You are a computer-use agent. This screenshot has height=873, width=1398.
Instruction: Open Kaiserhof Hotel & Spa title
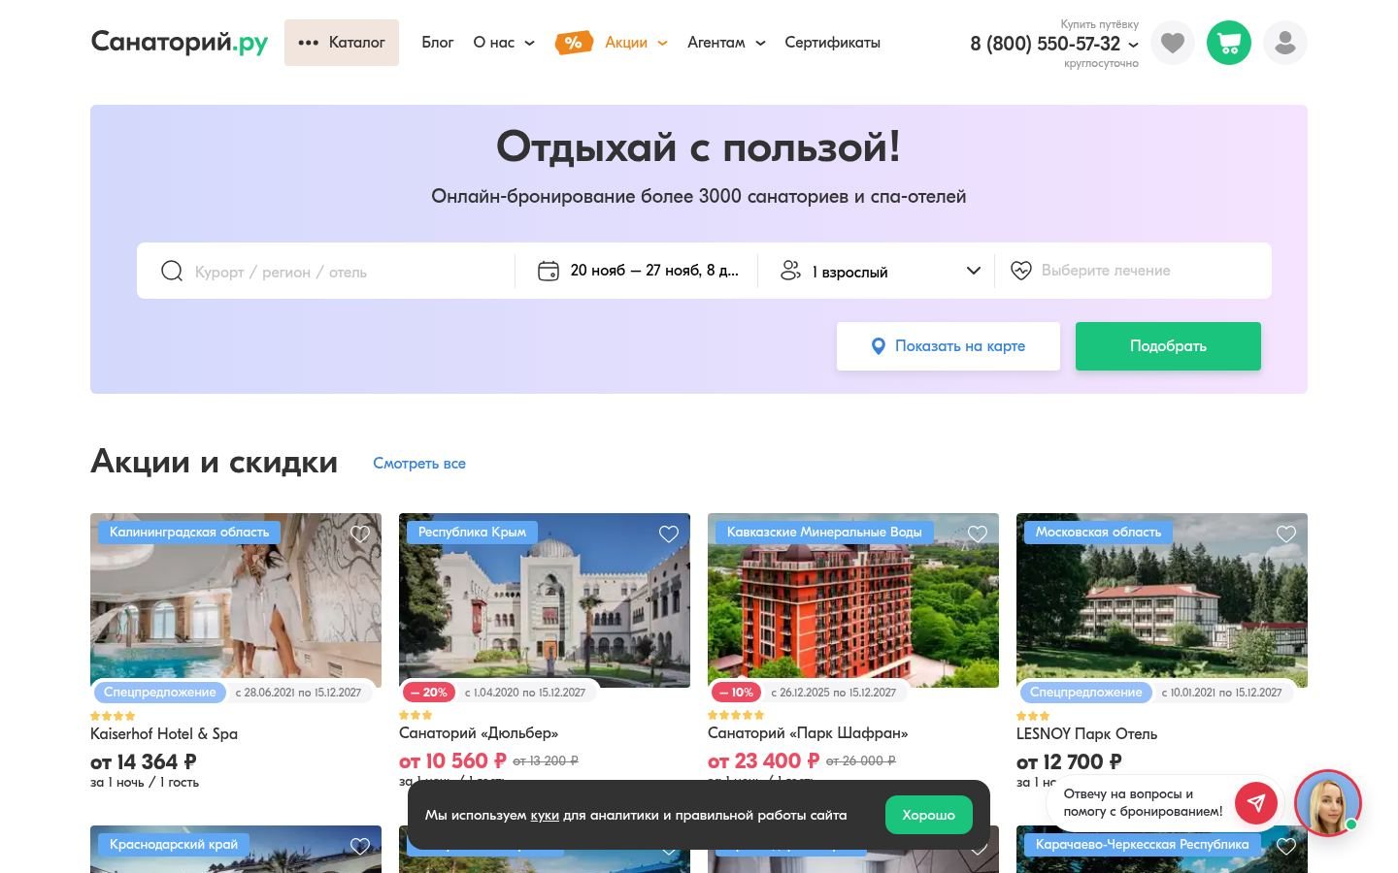click(x=164, y=734)
